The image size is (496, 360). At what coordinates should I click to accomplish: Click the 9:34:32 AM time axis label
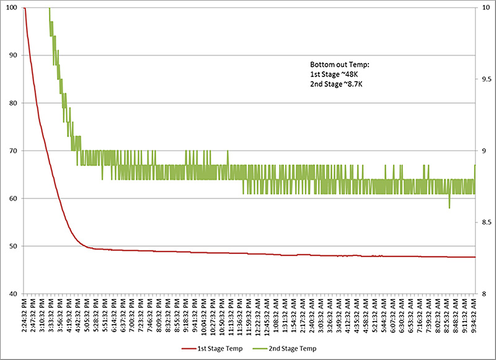coord(475,314)
